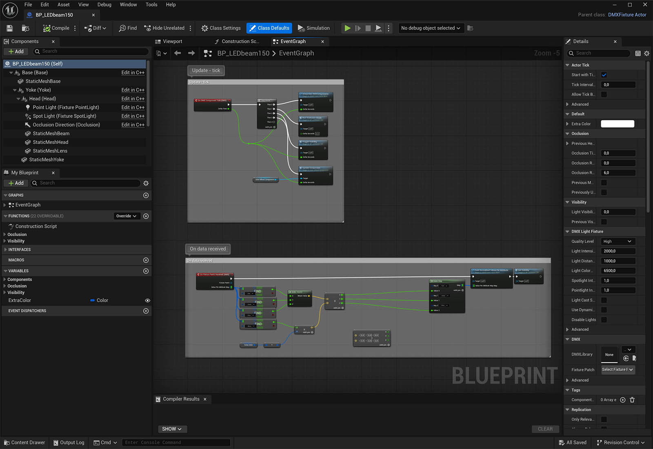Click the Light Intensity value field
The height and width of the screenshot is (449, 653).
(x=618, y=251)
